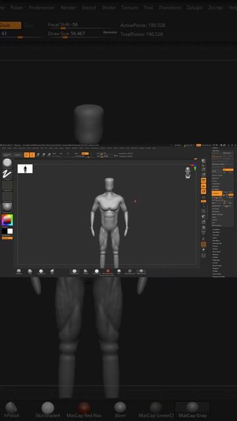
Task: Toggle the orange Zsub button
Action: pyautogui.click(x=10, y=25)
